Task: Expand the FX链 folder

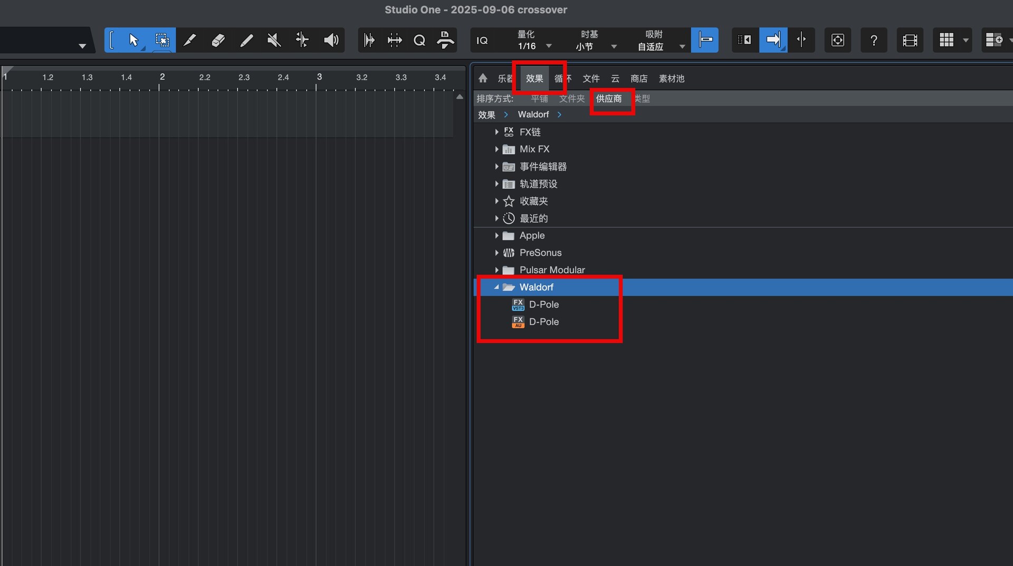Action: [496, 132]
